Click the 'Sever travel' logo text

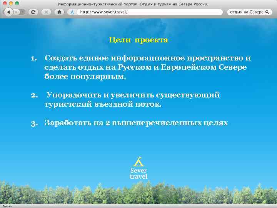coord(138,173)
